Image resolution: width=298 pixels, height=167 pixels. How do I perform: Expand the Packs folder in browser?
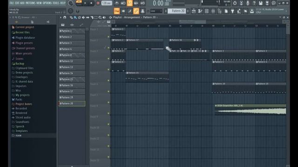(17, 99)
